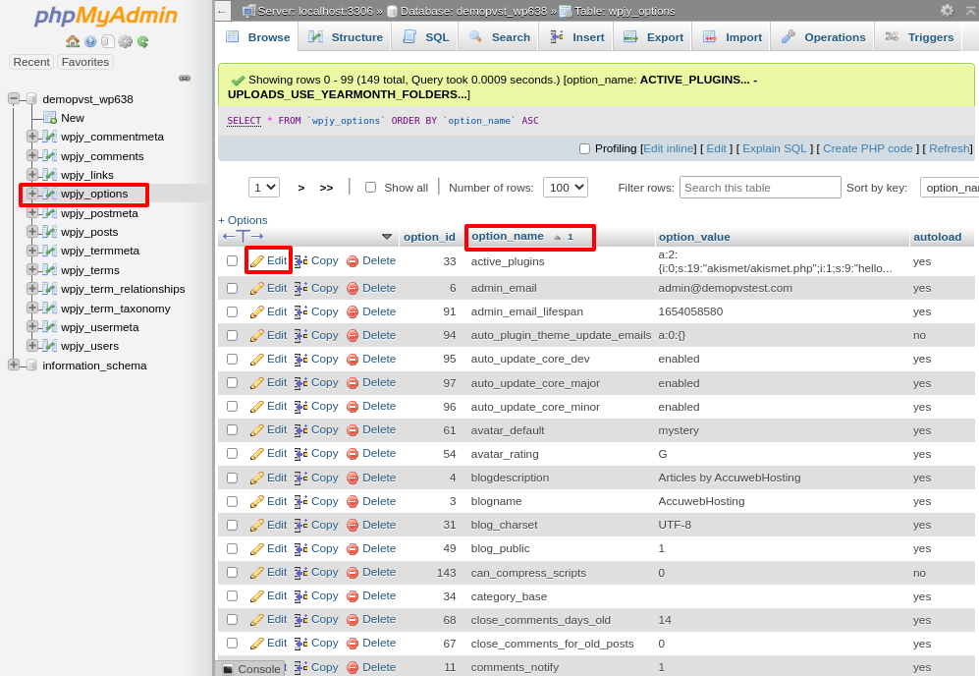Screen dimensions: 979x676
Task: Sort by the autoload column header
Action: coord(937,237)
